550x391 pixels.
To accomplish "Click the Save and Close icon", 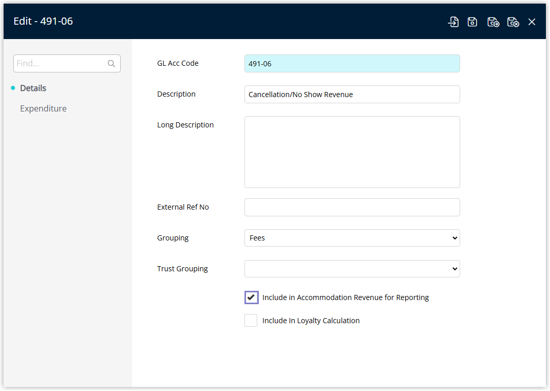I will [x=513, y=22].
